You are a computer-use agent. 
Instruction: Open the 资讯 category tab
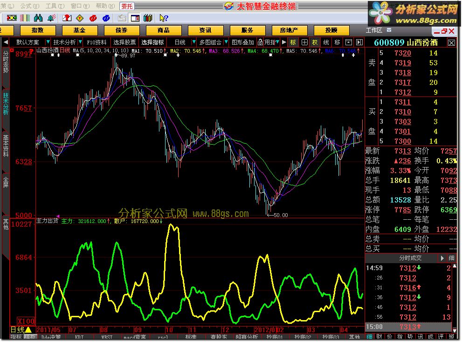(x=206, y=30)
